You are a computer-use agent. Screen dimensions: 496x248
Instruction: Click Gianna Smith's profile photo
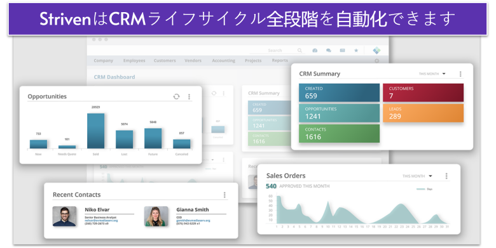(156, 216)
